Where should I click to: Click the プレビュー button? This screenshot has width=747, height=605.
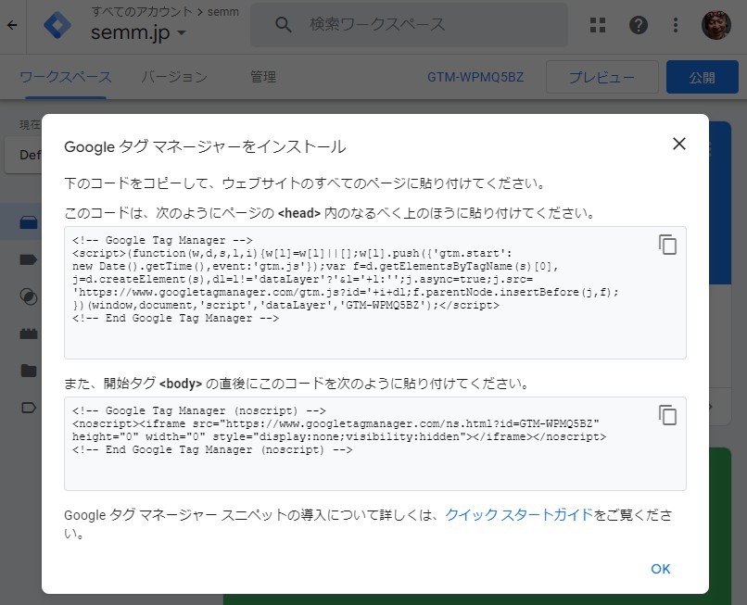click(602, 77)
